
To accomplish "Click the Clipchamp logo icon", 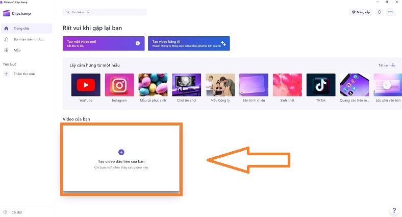I will point(7,13).
